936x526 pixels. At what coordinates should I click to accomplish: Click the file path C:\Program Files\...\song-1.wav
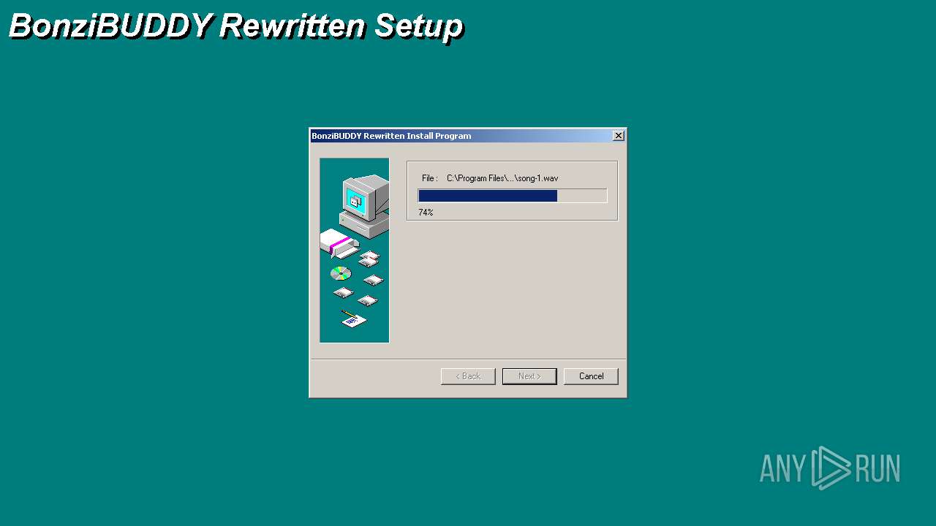pos(502,178)
